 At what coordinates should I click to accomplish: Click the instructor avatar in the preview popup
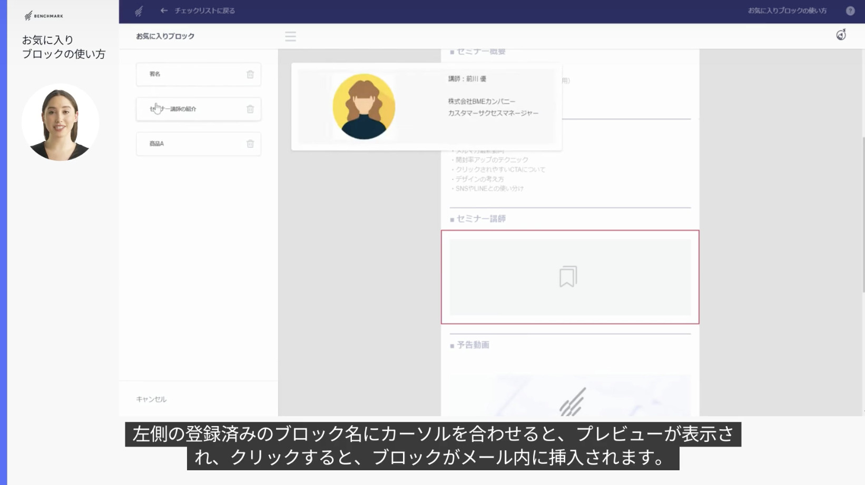pos(363,106)
